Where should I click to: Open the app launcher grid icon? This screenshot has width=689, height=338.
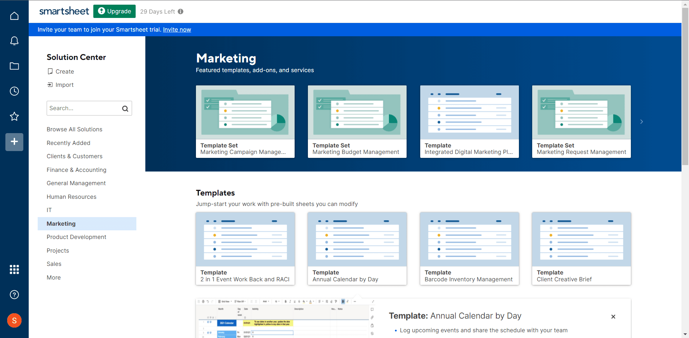pos(14,269)
